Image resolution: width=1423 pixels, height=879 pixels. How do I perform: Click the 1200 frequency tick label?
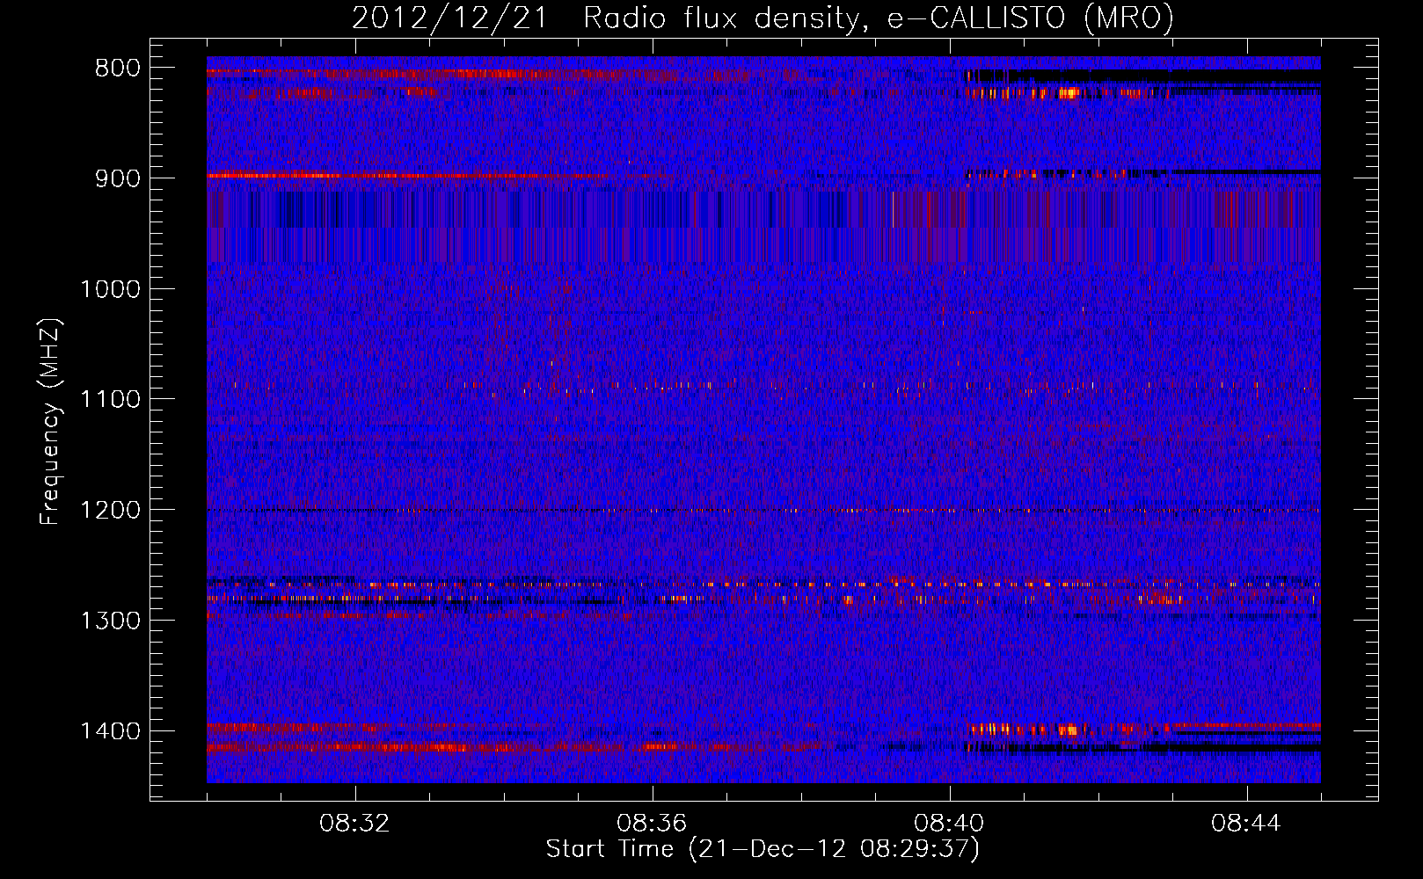coord(111,511)
